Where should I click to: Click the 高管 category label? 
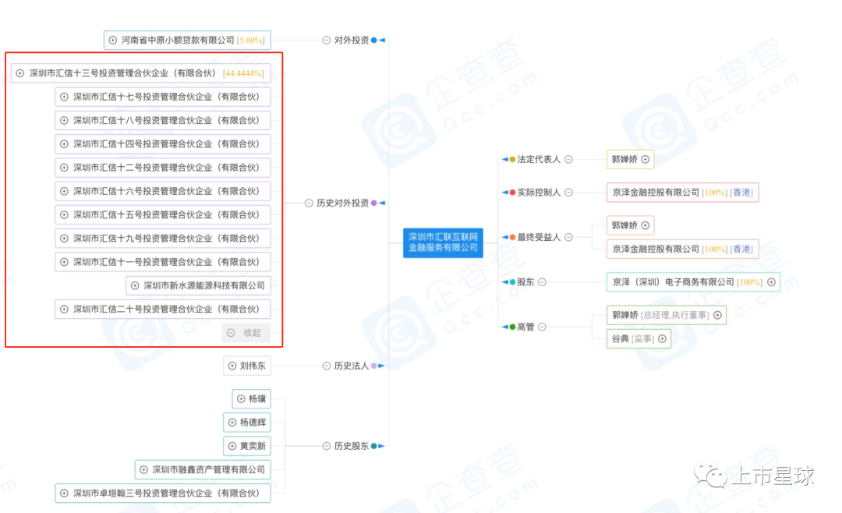pos(525,327)
